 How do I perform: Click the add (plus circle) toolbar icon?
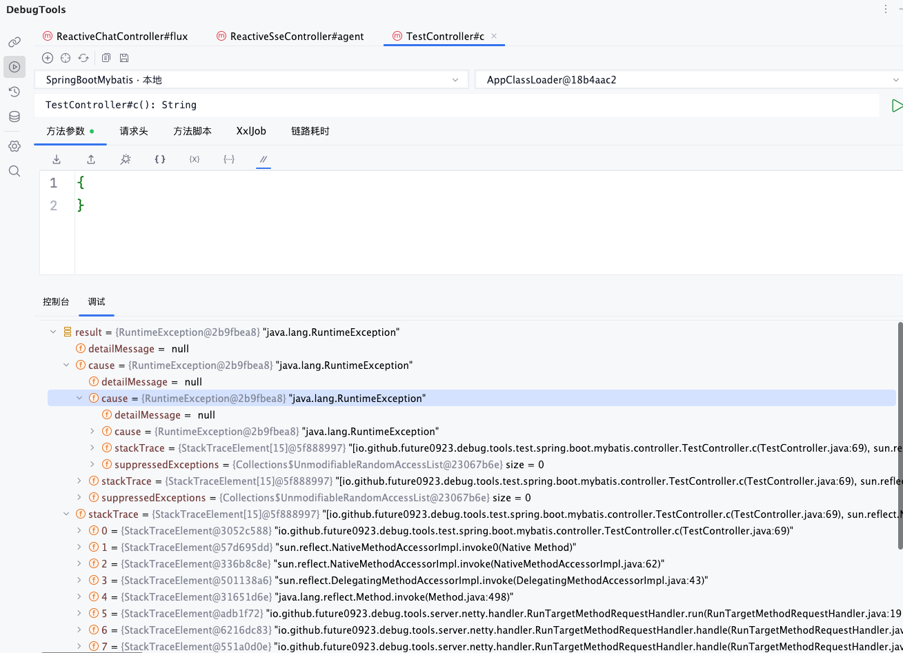[x=48, y=58]
